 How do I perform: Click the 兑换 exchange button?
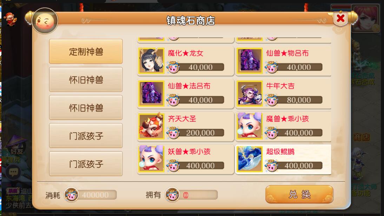tap(299, 195)
